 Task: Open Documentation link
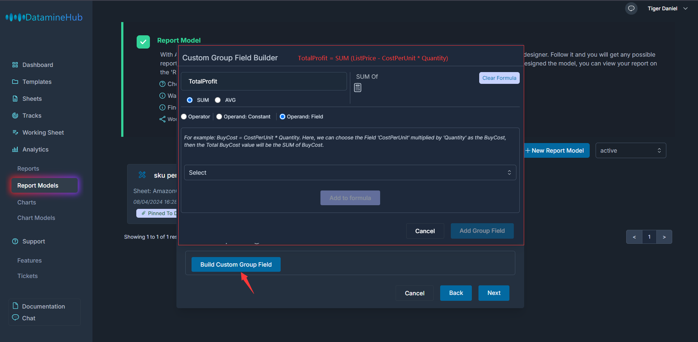(43, 306)
